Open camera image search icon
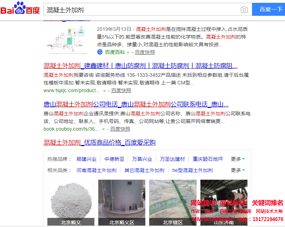Image resolution: width=285 pixels, height=227 pixels. pos(244,10)
